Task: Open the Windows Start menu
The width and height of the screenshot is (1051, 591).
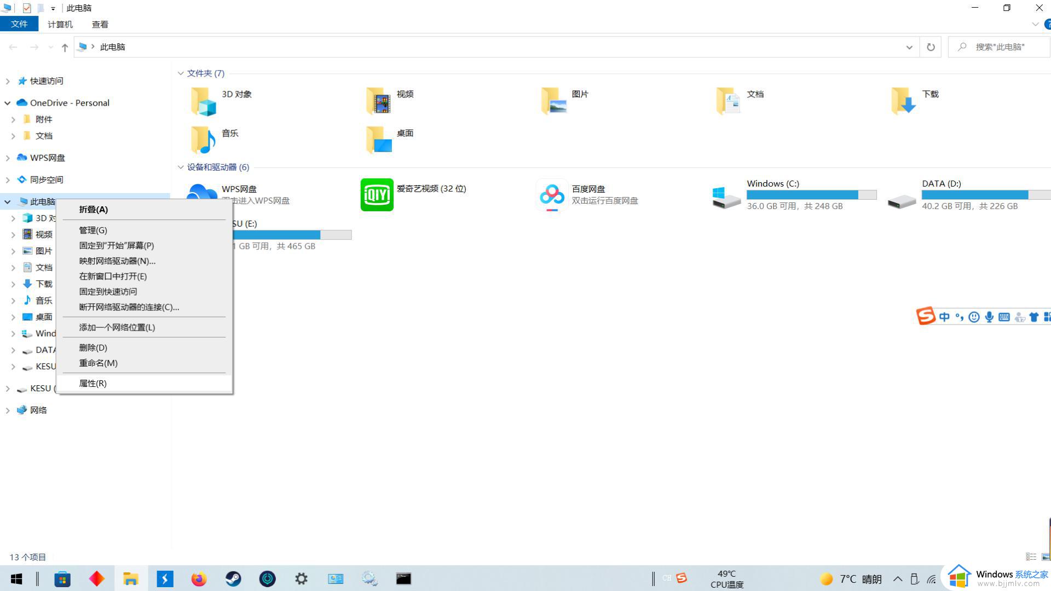Action: pos(16,578)
